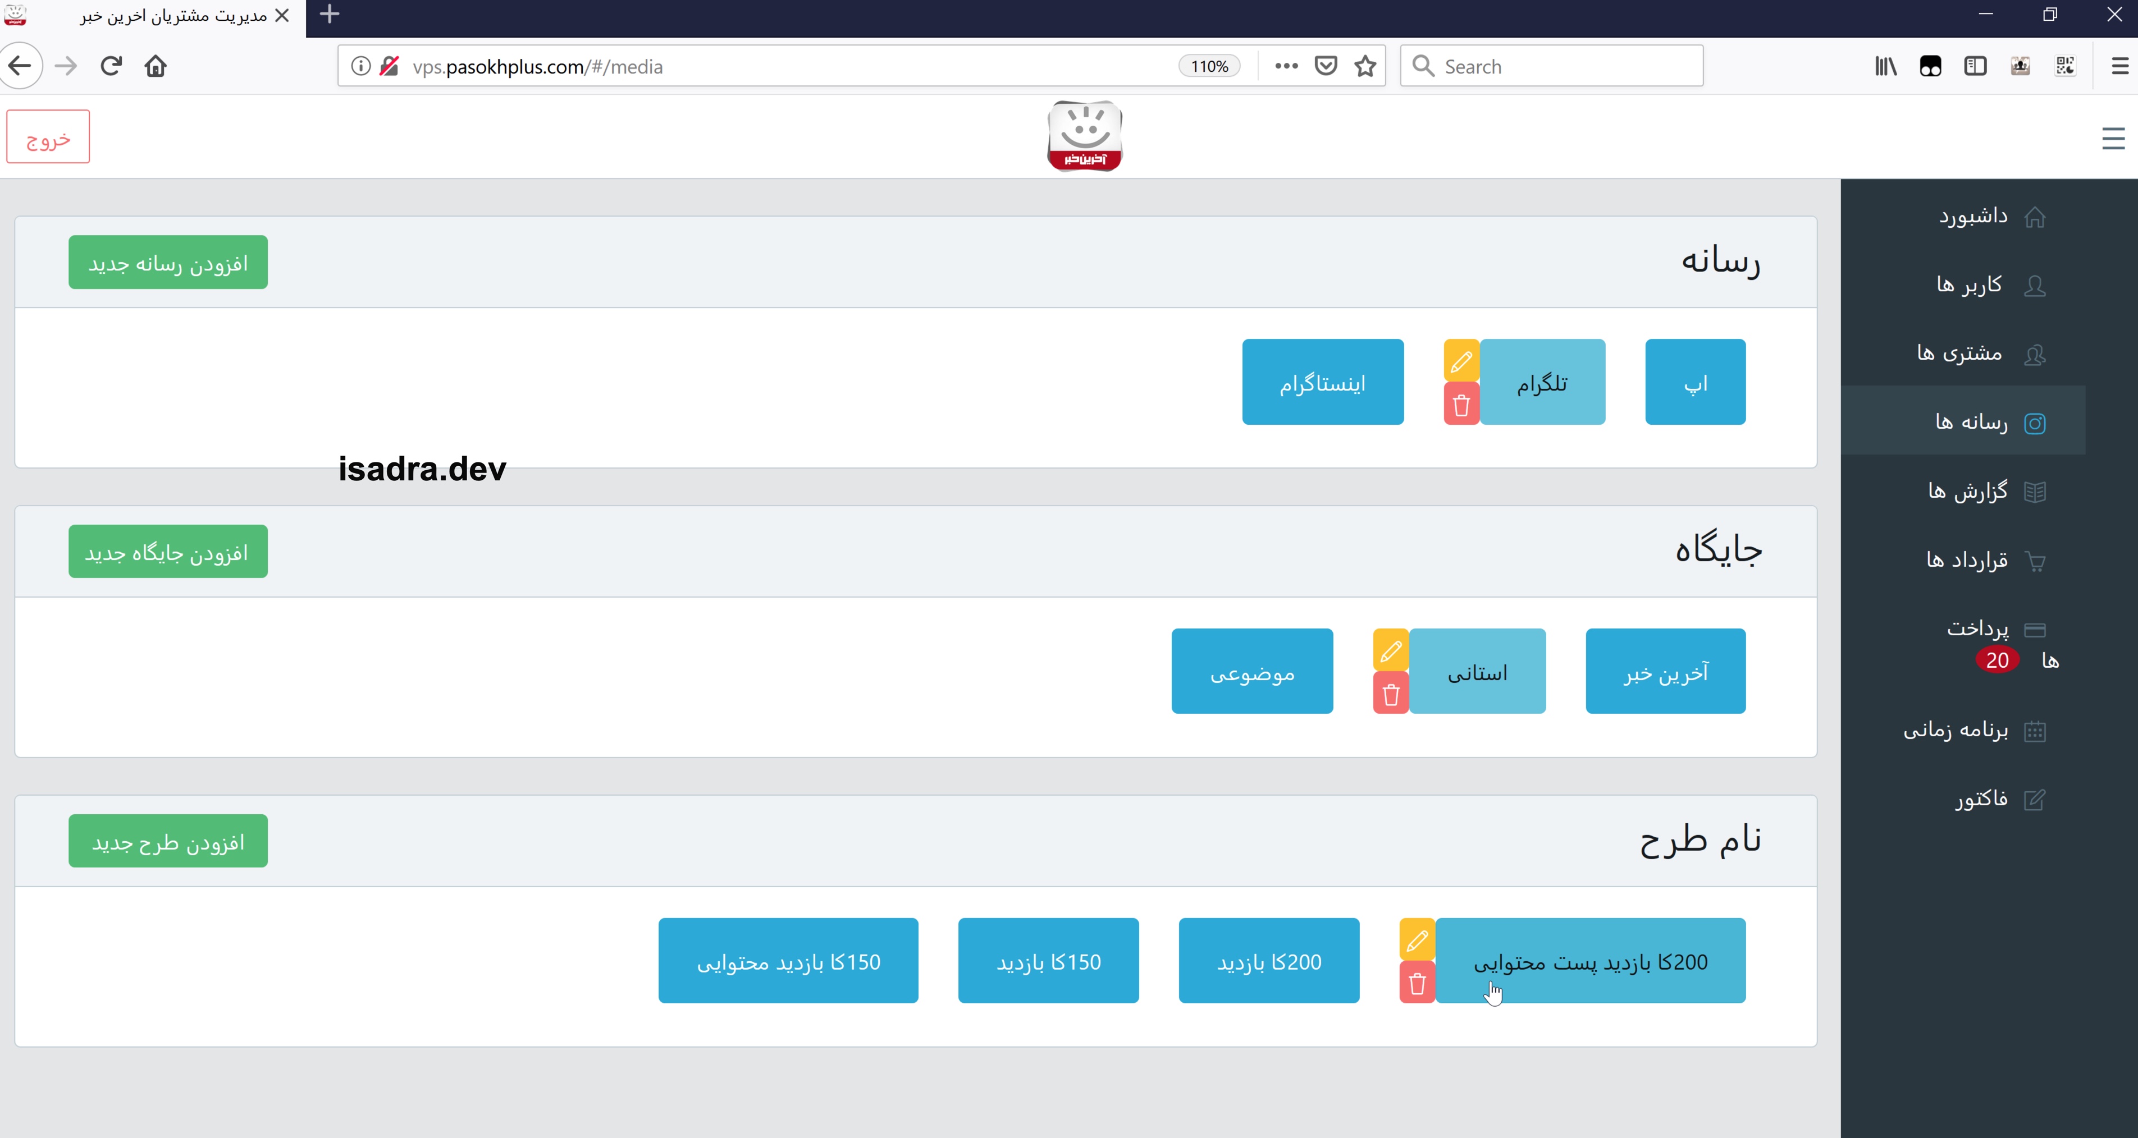The height and width of the screenshot is (1138, 2138).
Task: Select the آخرین خبر position tile
Action: [x=1665, y=671]
